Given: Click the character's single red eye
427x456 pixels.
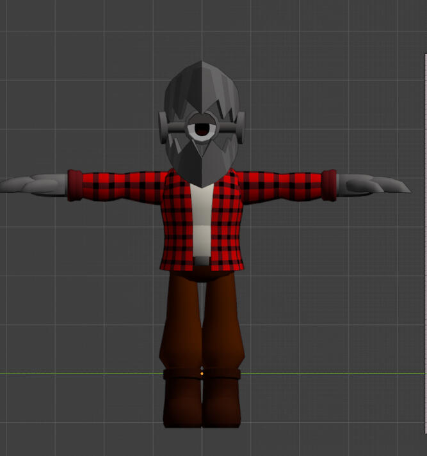Looking at the screenshot, I should tap(202, 130).
